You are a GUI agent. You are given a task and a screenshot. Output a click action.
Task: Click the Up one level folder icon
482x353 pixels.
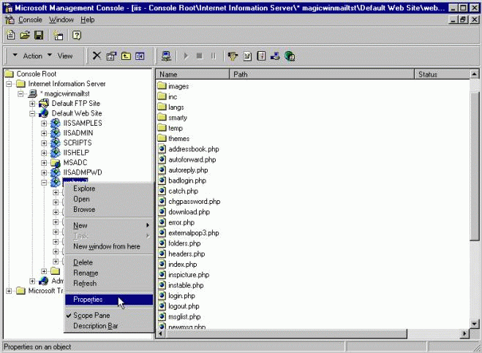pyautogui.click(x=126, y=56)
